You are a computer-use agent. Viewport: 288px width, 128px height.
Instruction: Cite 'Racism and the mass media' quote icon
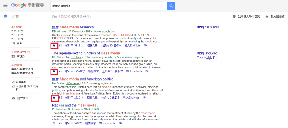pyautogui.click(x=61, y=123)
